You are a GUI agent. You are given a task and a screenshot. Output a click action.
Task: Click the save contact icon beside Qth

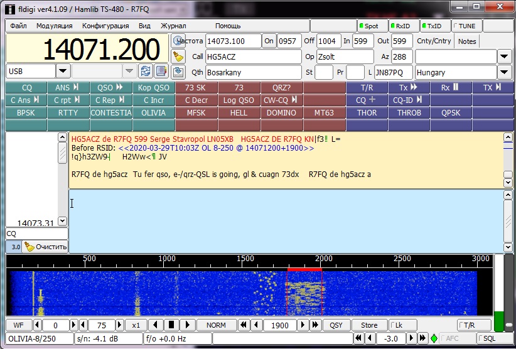(x=178, y=72)
